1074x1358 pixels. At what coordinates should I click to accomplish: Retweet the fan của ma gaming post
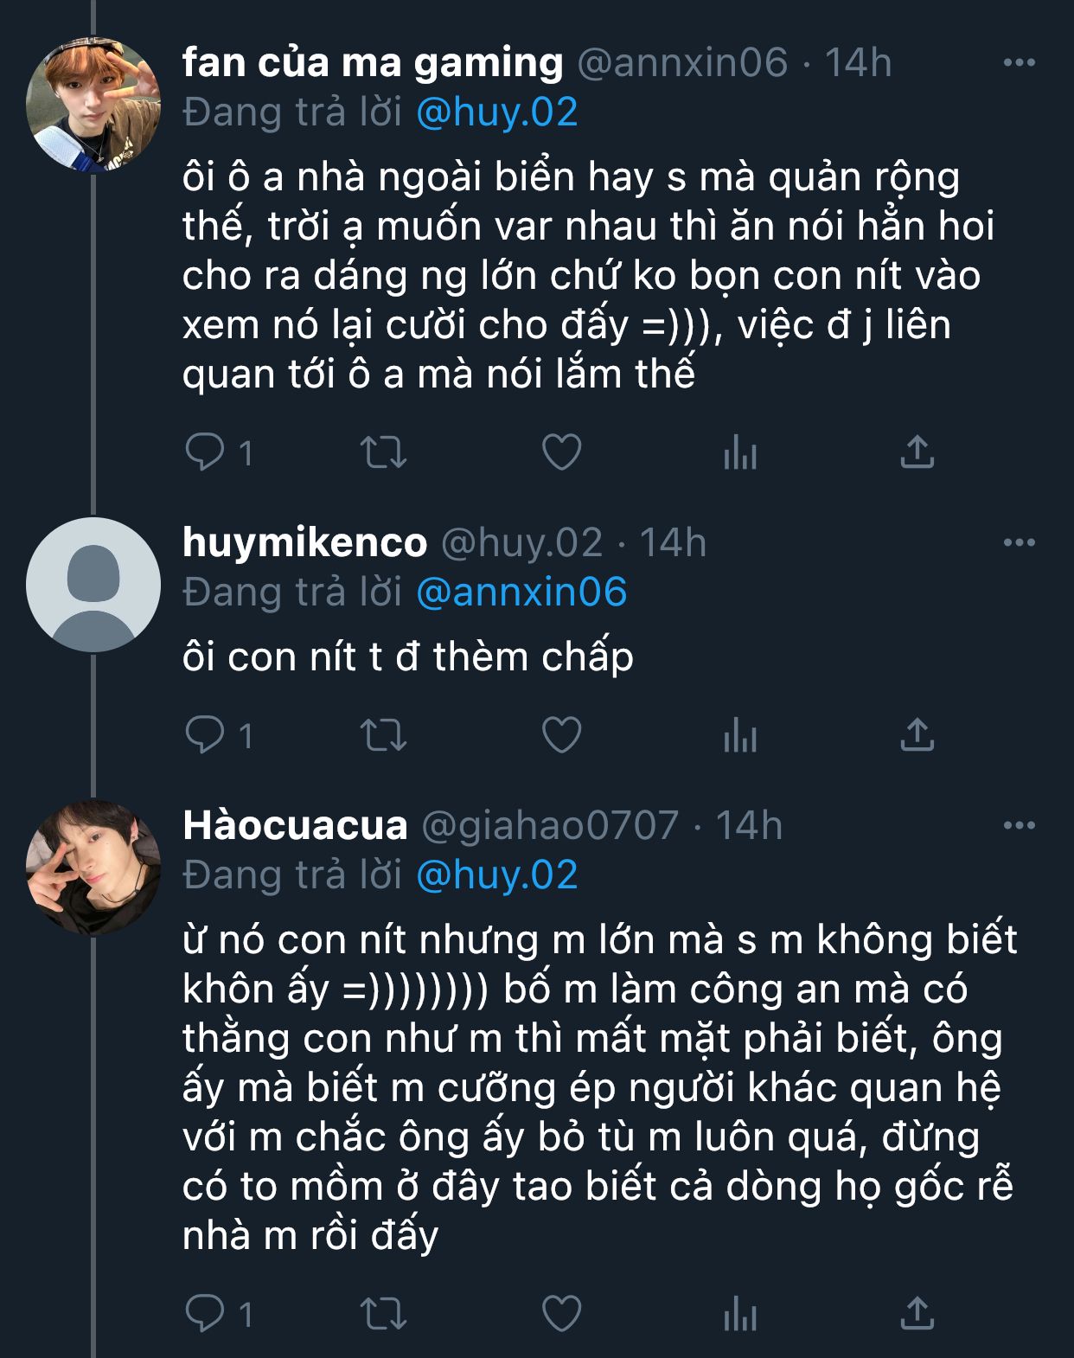pos(383,452)
